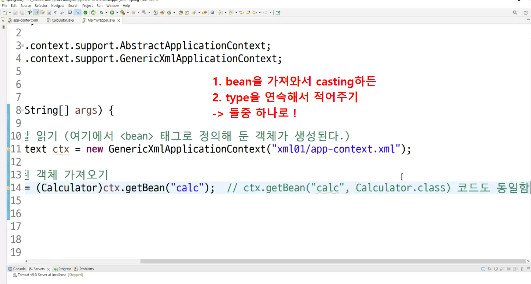Click the New file wizard icon

click(x=5, y=12)
